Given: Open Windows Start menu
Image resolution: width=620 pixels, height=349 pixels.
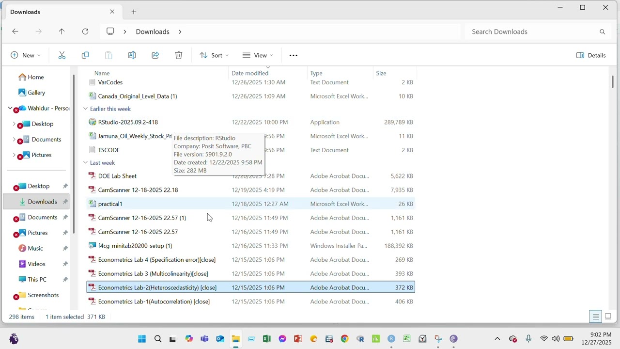Looking at the screenshot, I should 142,339.
